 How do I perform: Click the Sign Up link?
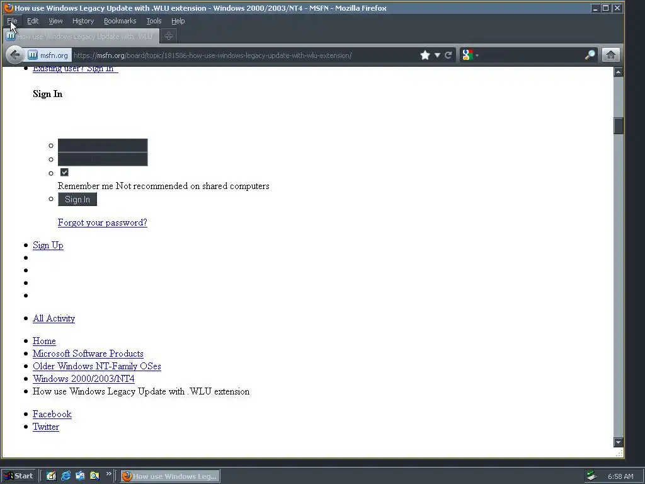[48, 245]
